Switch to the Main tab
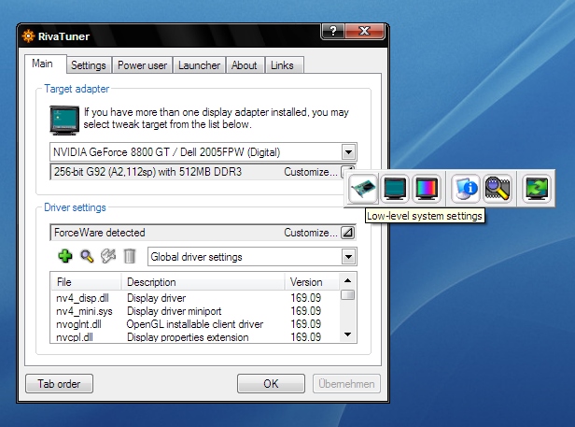The height and width of the screenshot is (427, 575). (x=46, y=64)
